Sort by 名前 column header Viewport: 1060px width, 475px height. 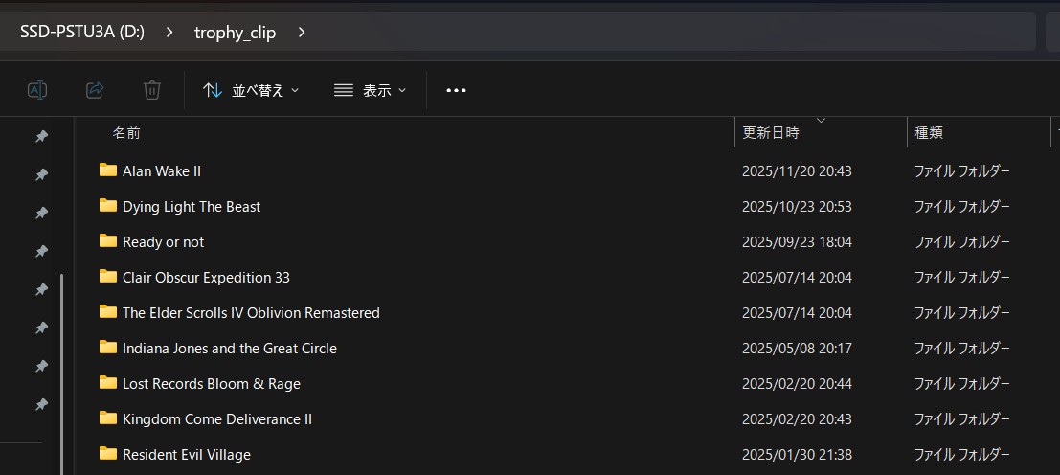[x=126, y=133]
